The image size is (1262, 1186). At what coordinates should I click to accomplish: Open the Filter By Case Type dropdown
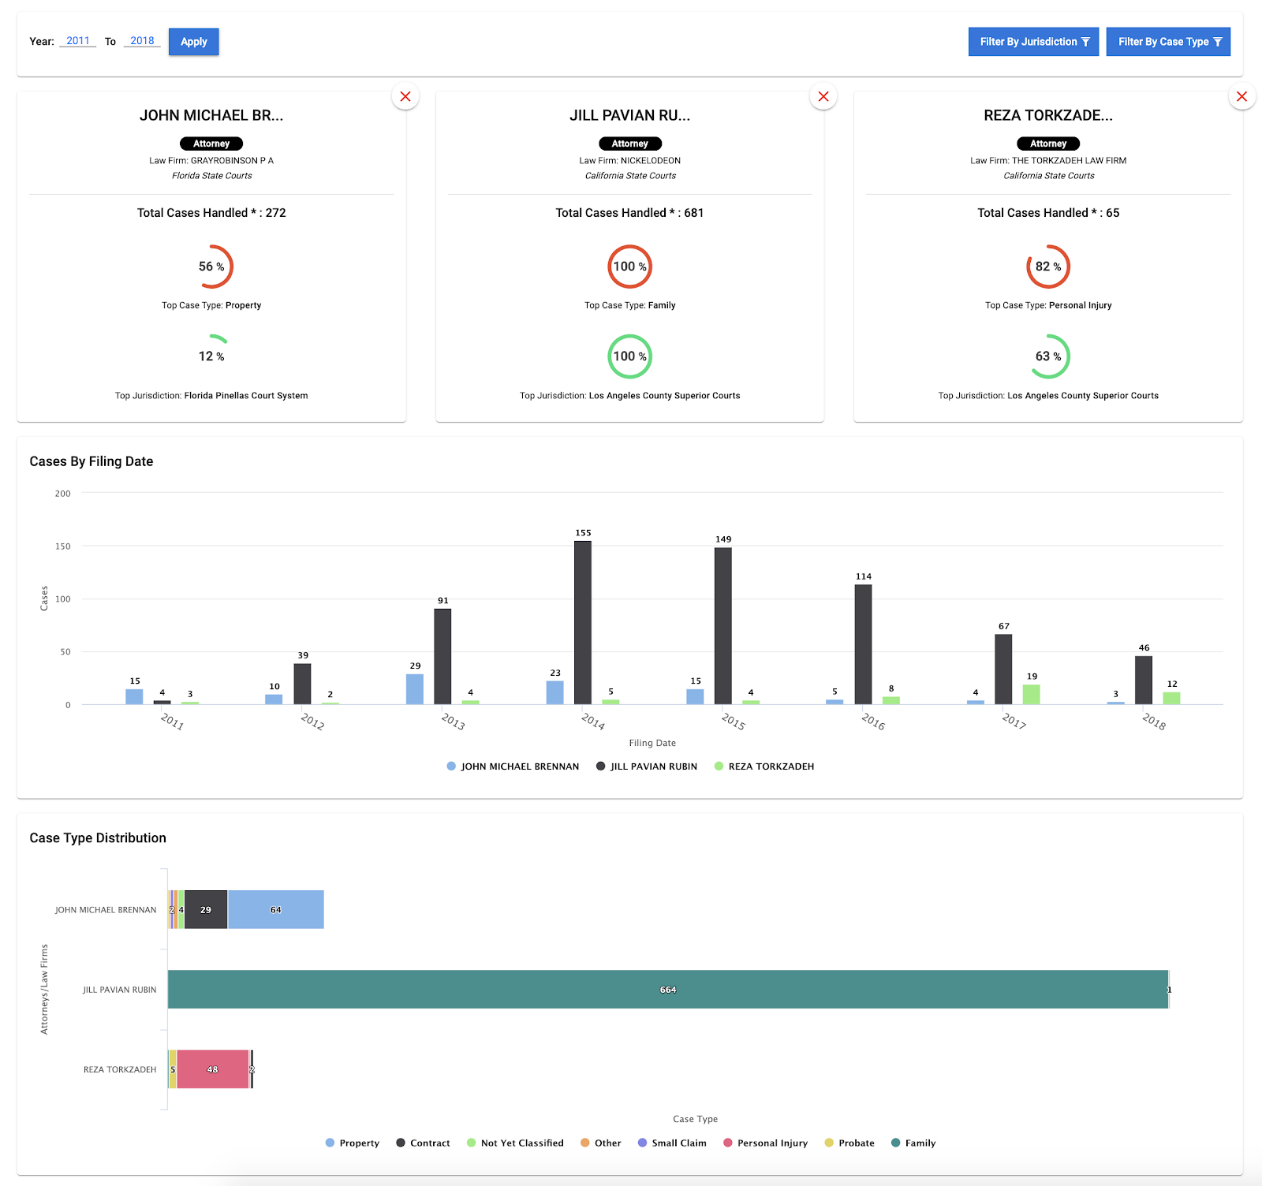[1168, 41]
